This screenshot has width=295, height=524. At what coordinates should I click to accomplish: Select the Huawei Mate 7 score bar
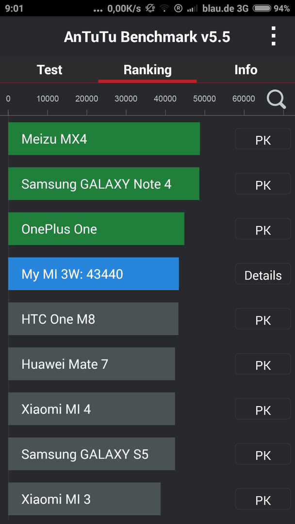coord(92,364)
